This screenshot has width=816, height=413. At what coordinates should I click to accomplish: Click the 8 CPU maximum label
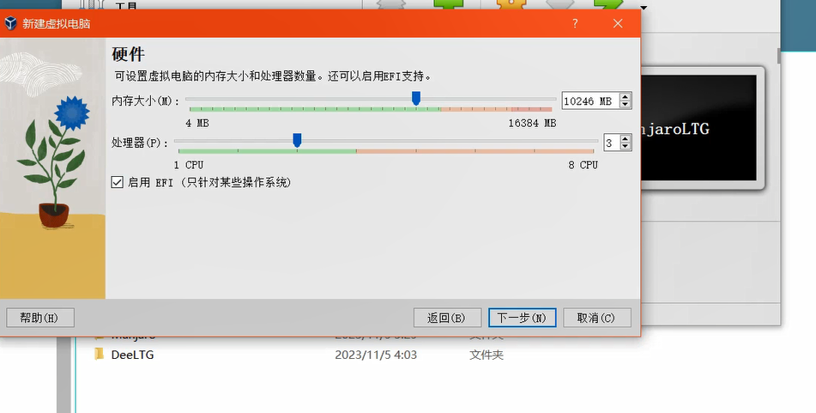click(x=583, y=165)
